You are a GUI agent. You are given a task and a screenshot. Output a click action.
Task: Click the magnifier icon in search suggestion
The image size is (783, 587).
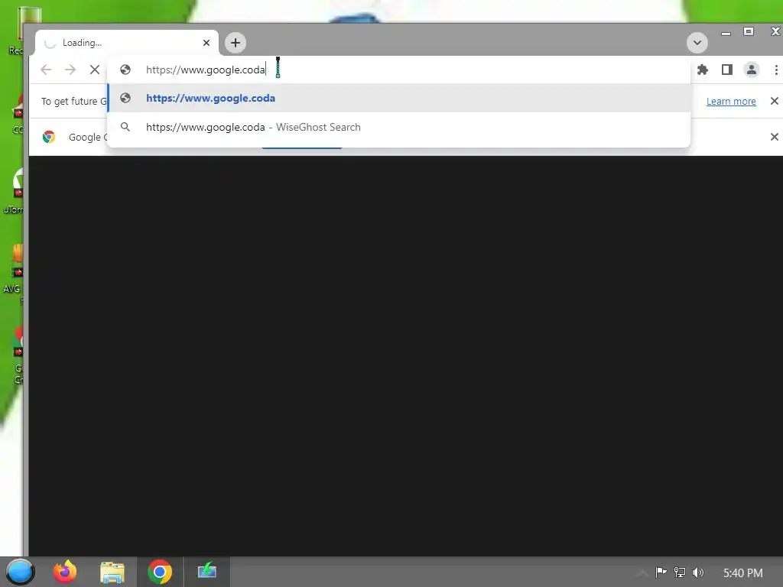pos(125,128)
